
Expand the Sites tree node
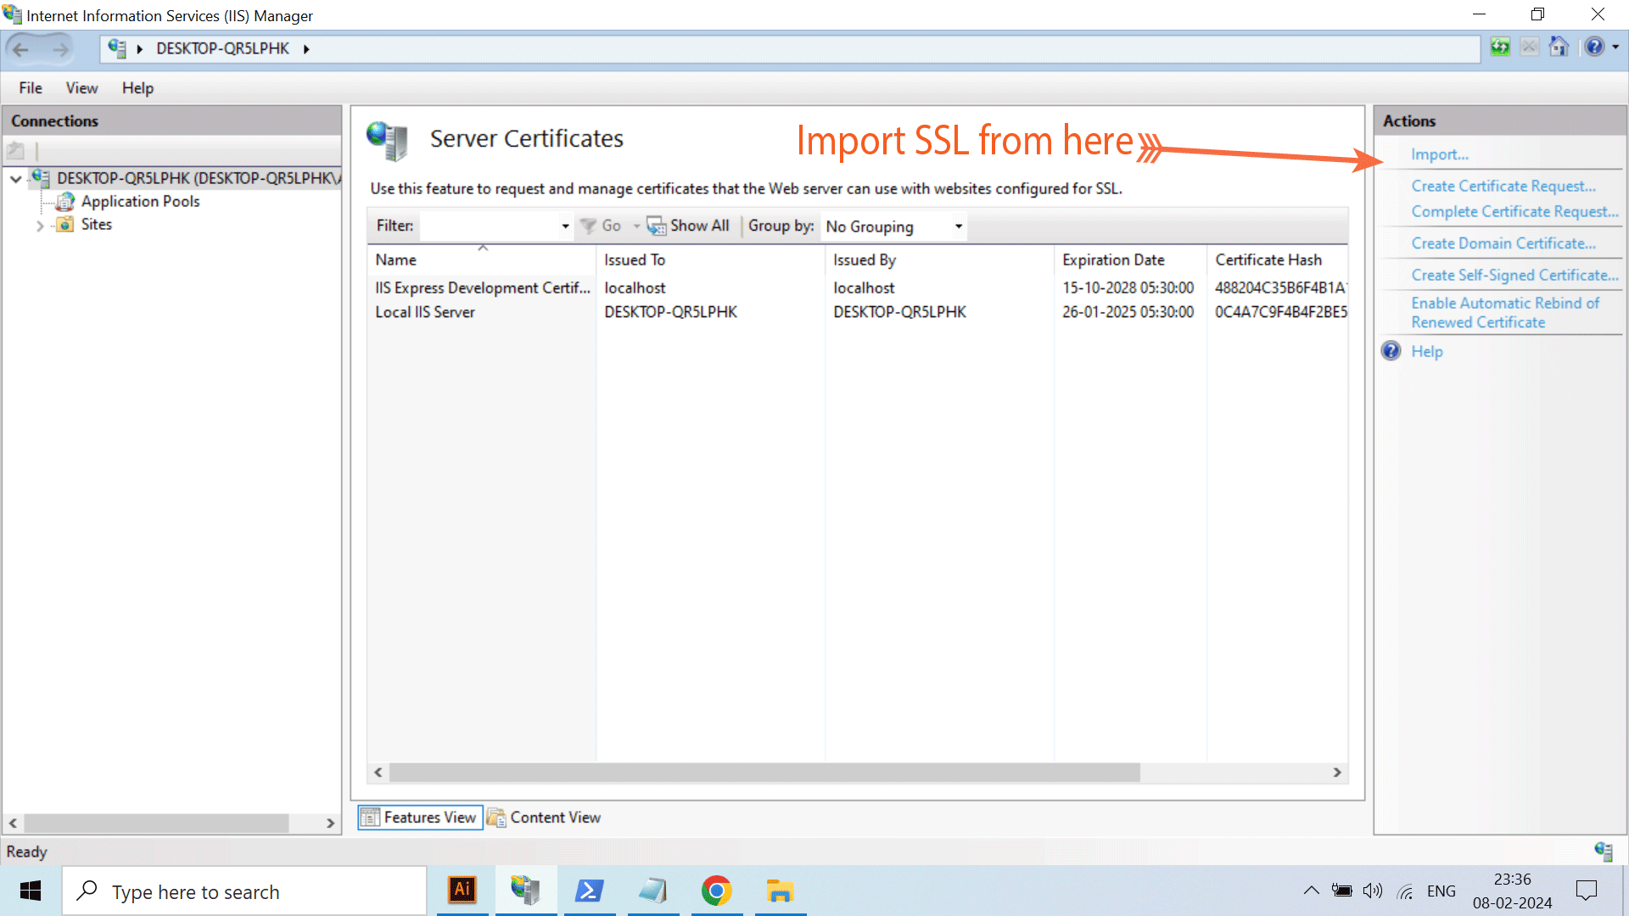tap(40, 226)
